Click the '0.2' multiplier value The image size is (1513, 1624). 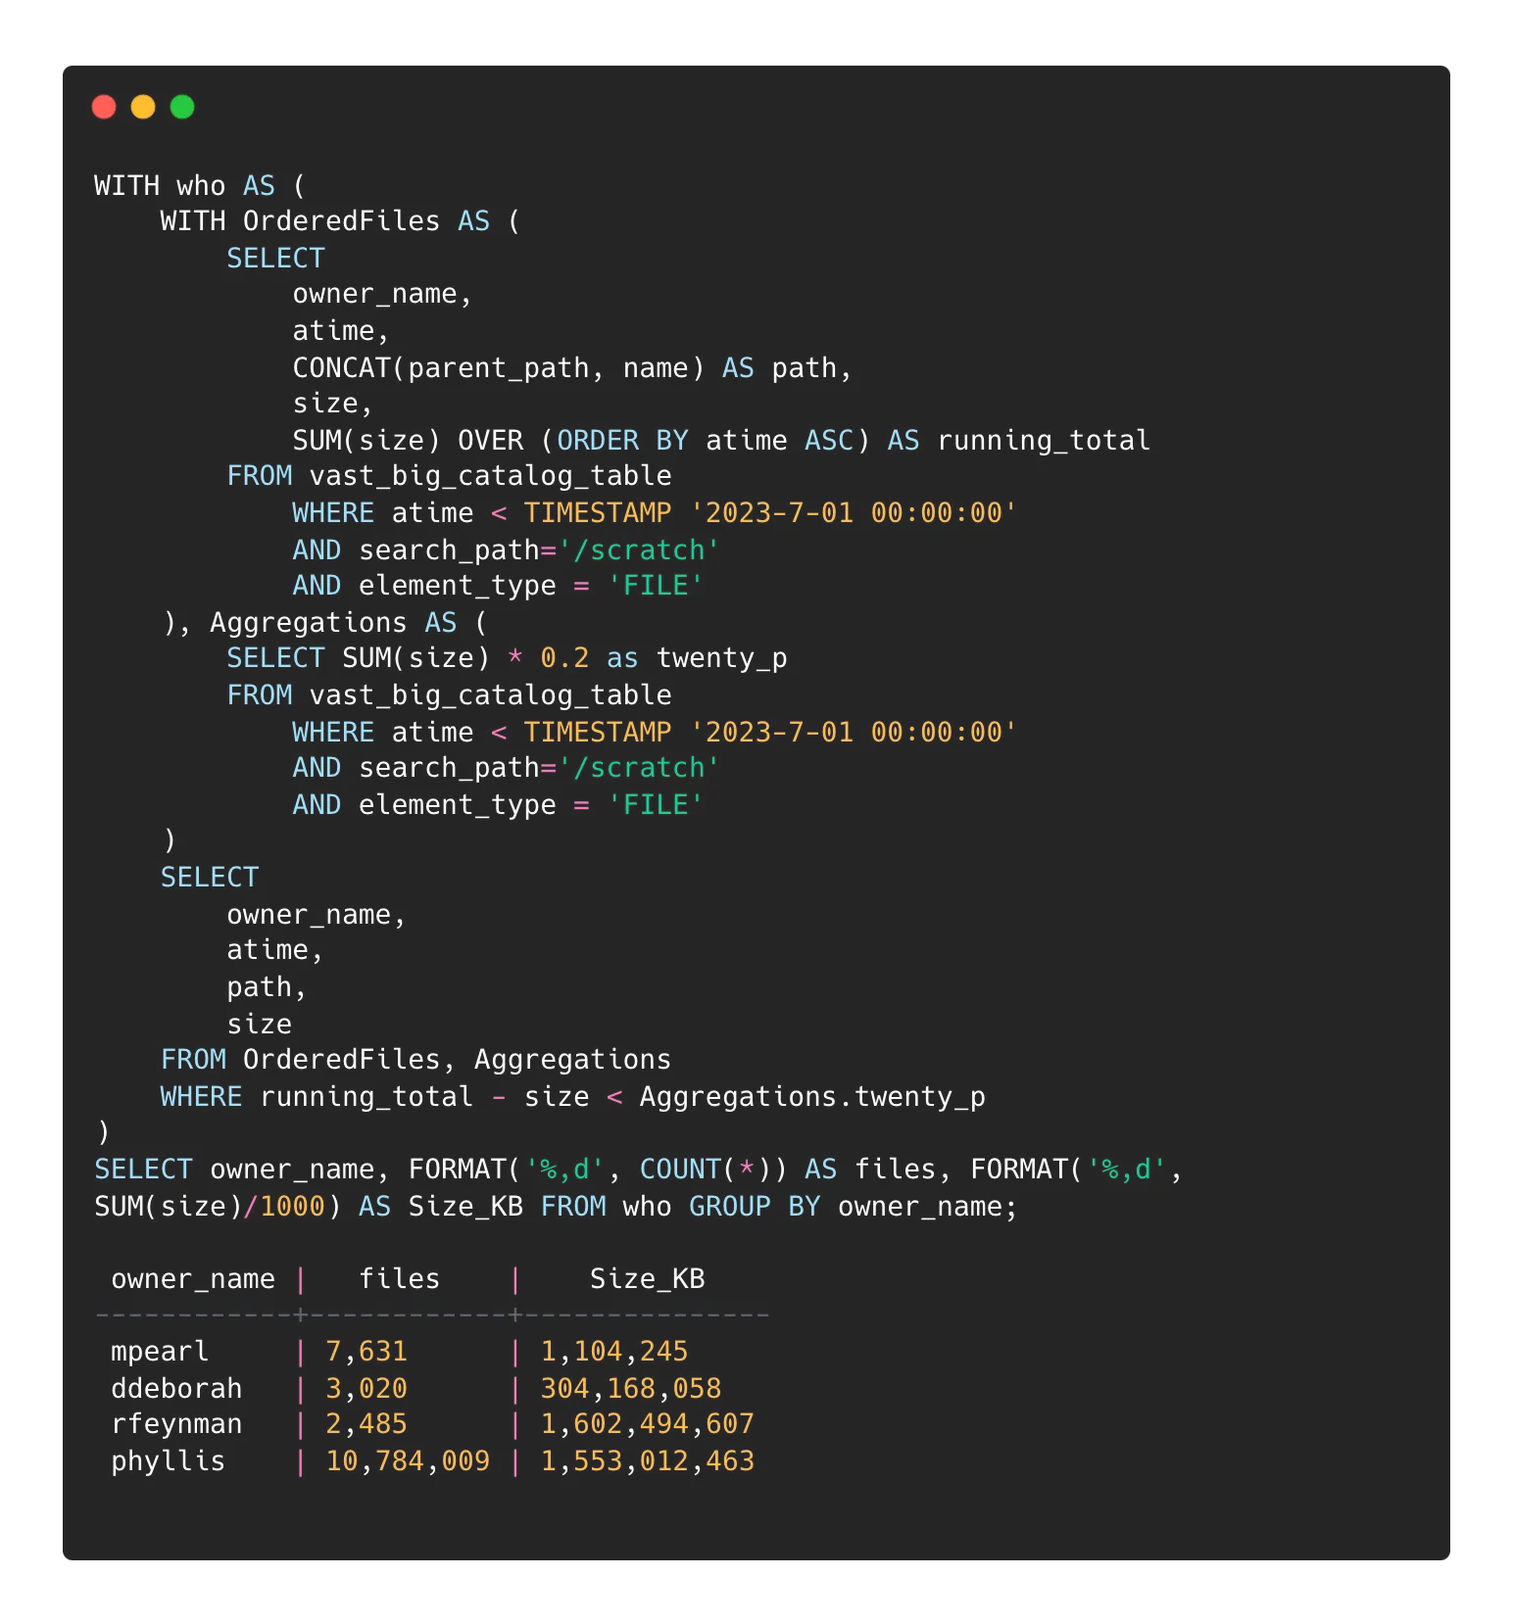pyautogui.click(x=564, y=658)
